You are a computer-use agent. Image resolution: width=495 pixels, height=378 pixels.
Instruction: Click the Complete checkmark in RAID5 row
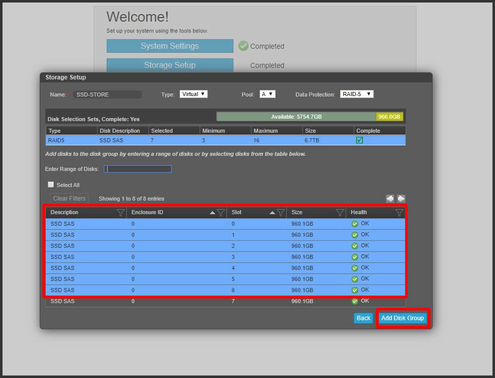point(359,140)
